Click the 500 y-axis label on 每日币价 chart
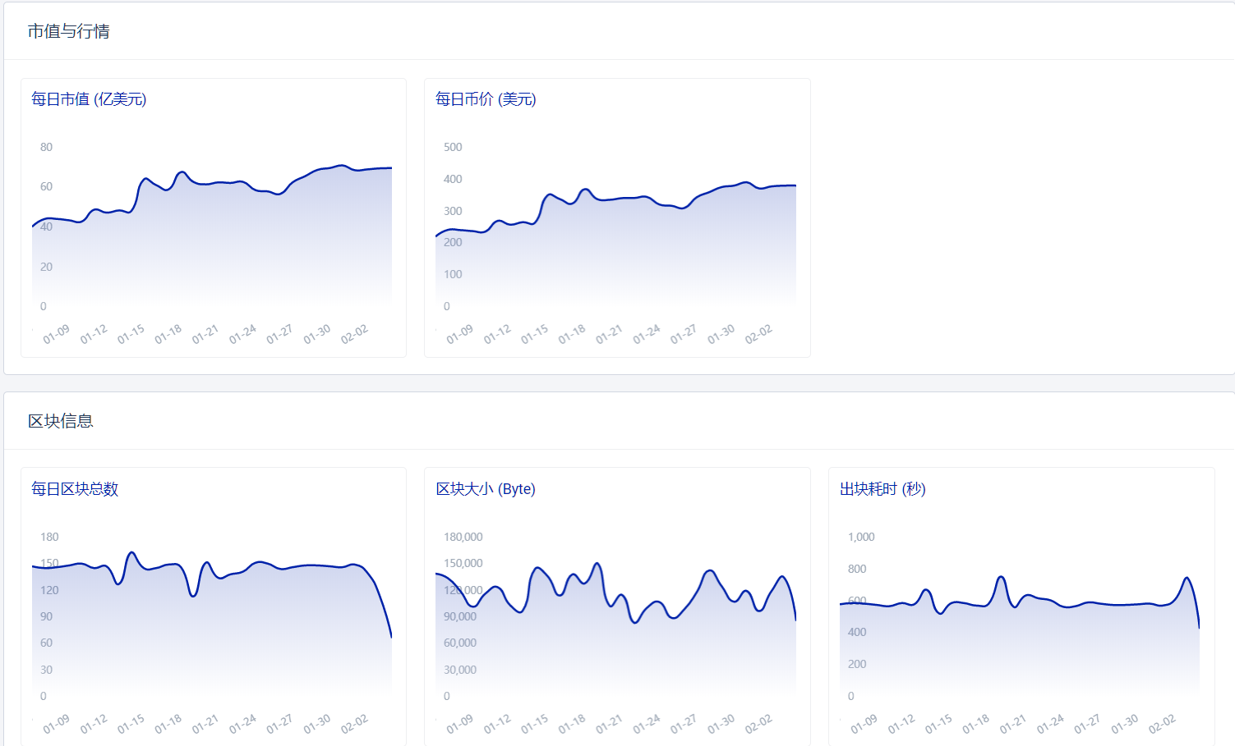The width and height of the screenshot is (1235, 746). coord(453,148)
